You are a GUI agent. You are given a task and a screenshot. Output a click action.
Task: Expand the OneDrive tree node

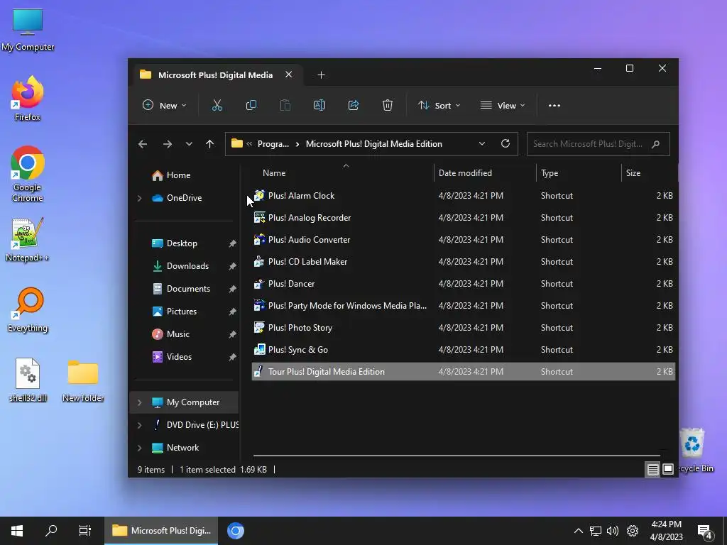[x=140, y=198]
